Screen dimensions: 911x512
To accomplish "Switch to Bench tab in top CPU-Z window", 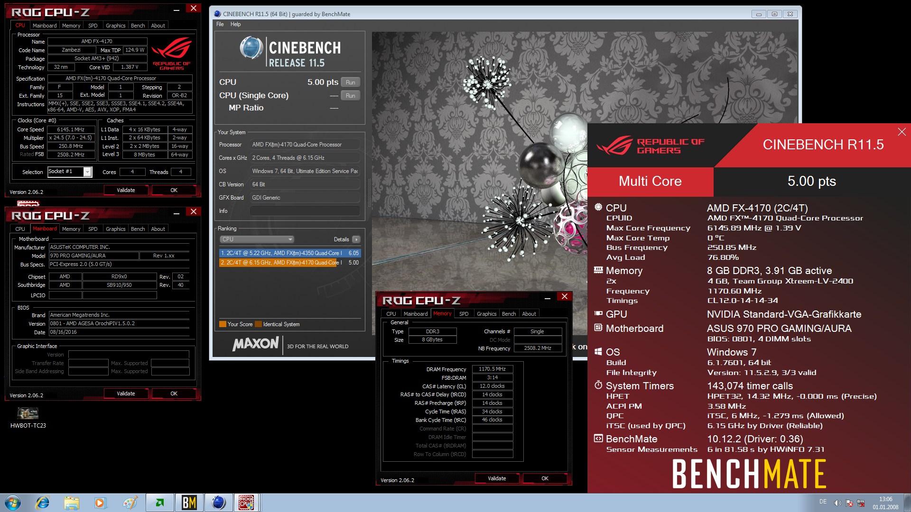I will [138, 26].
